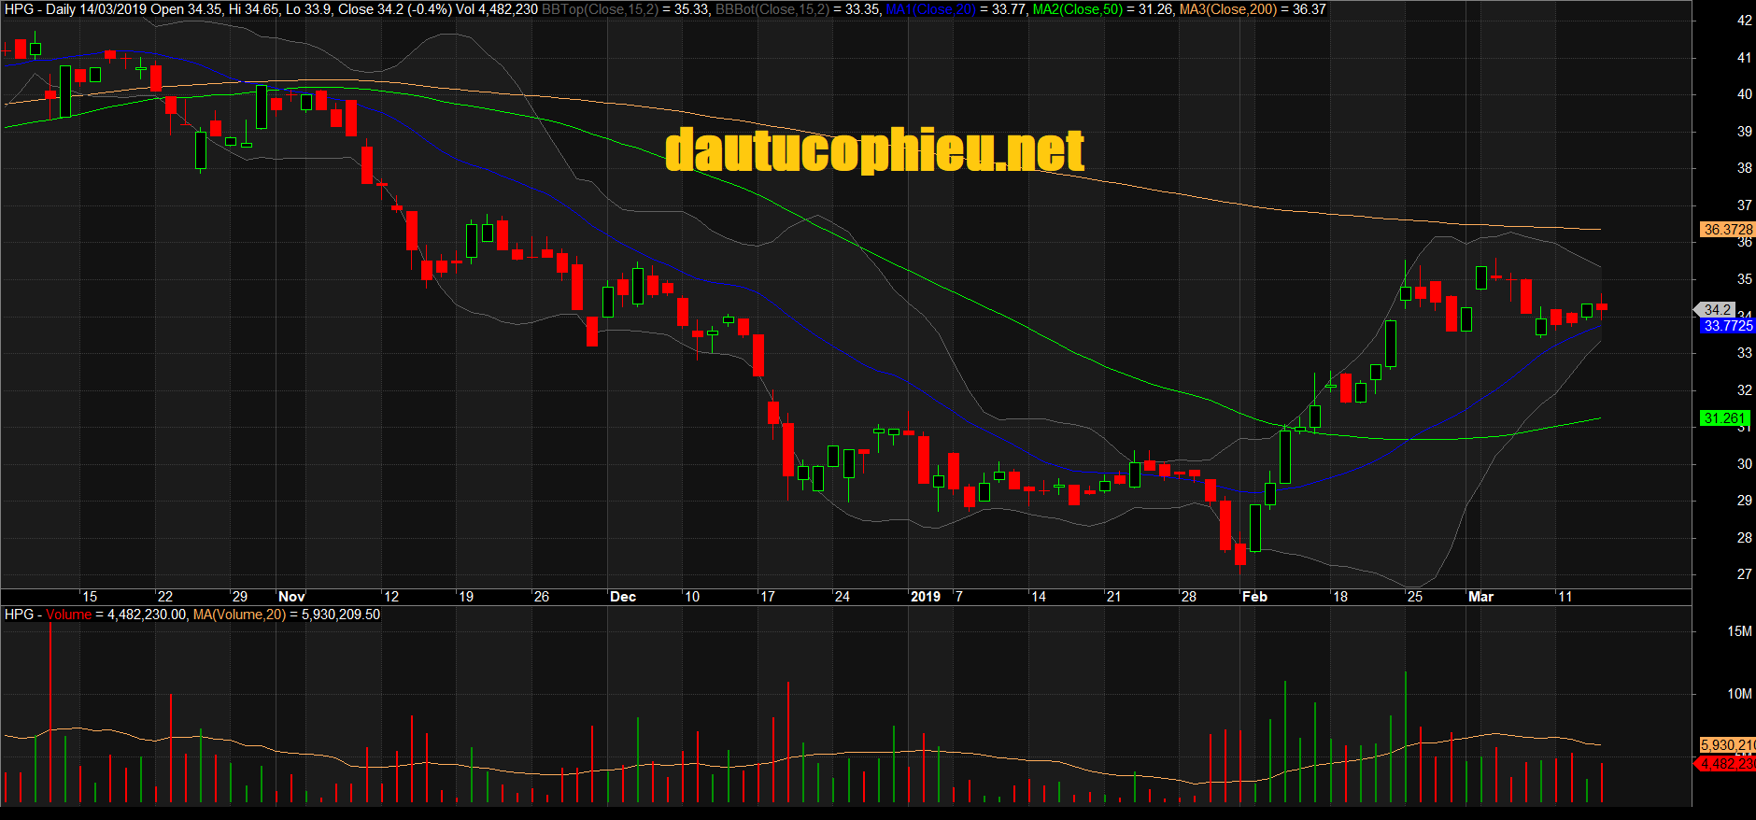This screenshot has height=820, width=1756.
Task: Click the BBTop(Close,15,2) indicator label
Action: [600, 9]
